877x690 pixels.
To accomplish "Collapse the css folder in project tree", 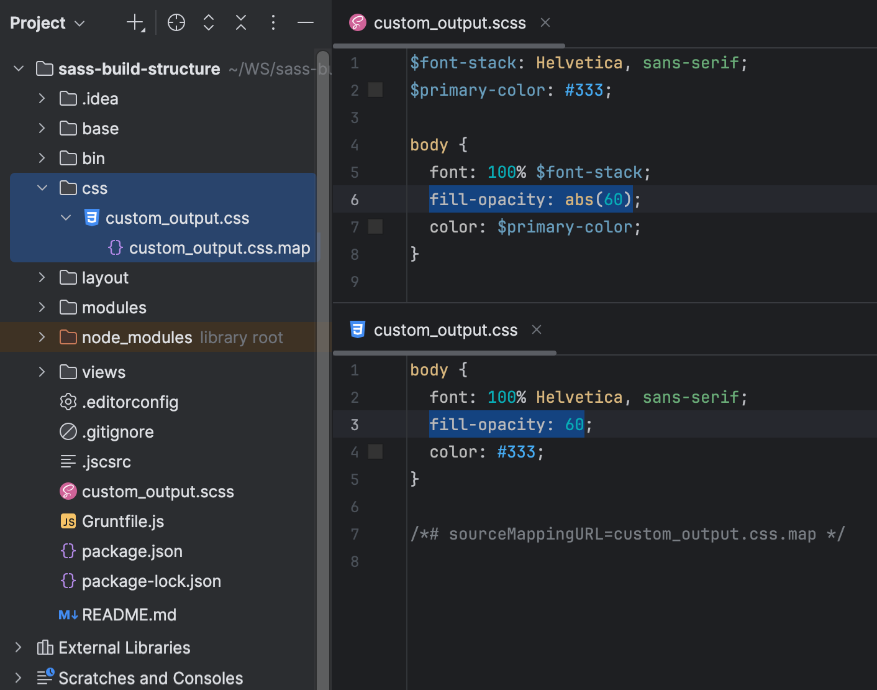I will (x=42, y=188).
